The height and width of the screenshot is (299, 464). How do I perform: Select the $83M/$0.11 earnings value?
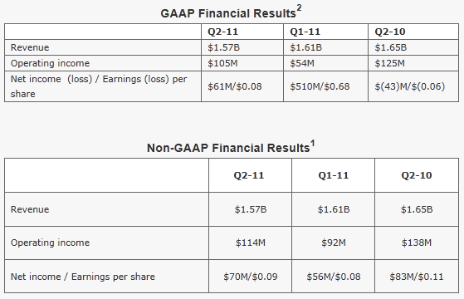417,277
